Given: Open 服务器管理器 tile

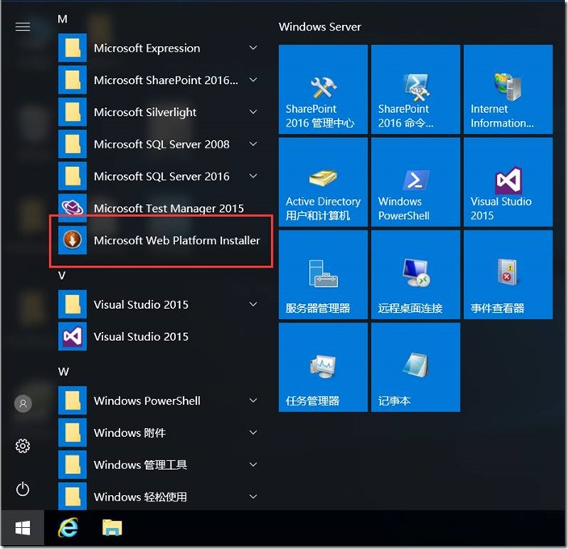Looking at the screenshot, I should [x=323, y=275].
